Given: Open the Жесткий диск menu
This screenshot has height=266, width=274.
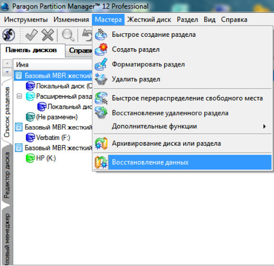Looking at the screenshot, I should point(149,20).
